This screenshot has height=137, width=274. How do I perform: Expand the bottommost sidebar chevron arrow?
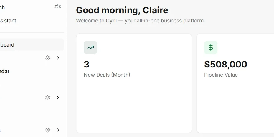[58, 130]
